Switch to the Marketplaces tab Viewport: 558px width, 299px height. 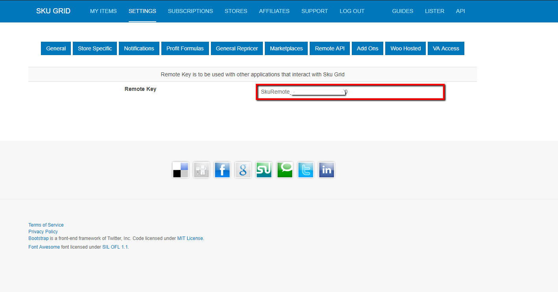click(x=286, y=48)
